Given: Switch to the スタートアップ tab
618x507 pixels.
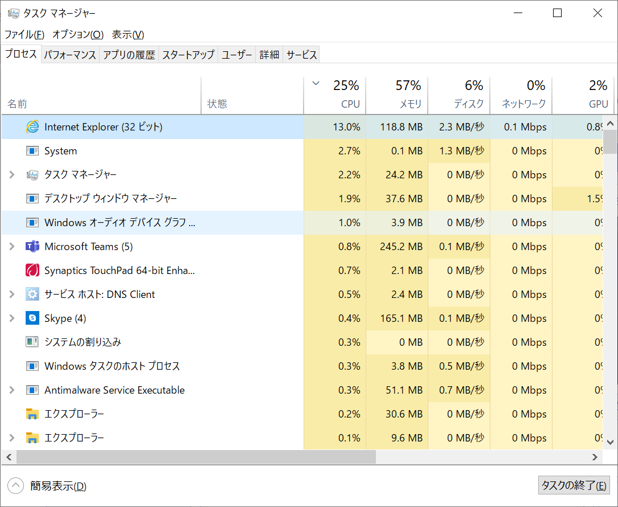Looking at the screenshot, I should coord(189,55).
